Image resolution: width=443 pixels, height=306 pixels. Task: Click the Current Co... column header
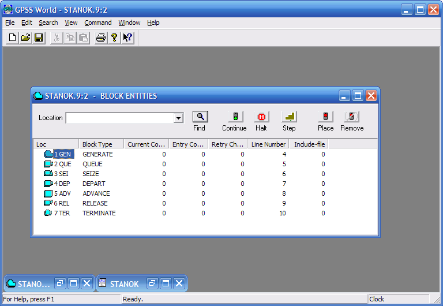click(x=147, y=144)
